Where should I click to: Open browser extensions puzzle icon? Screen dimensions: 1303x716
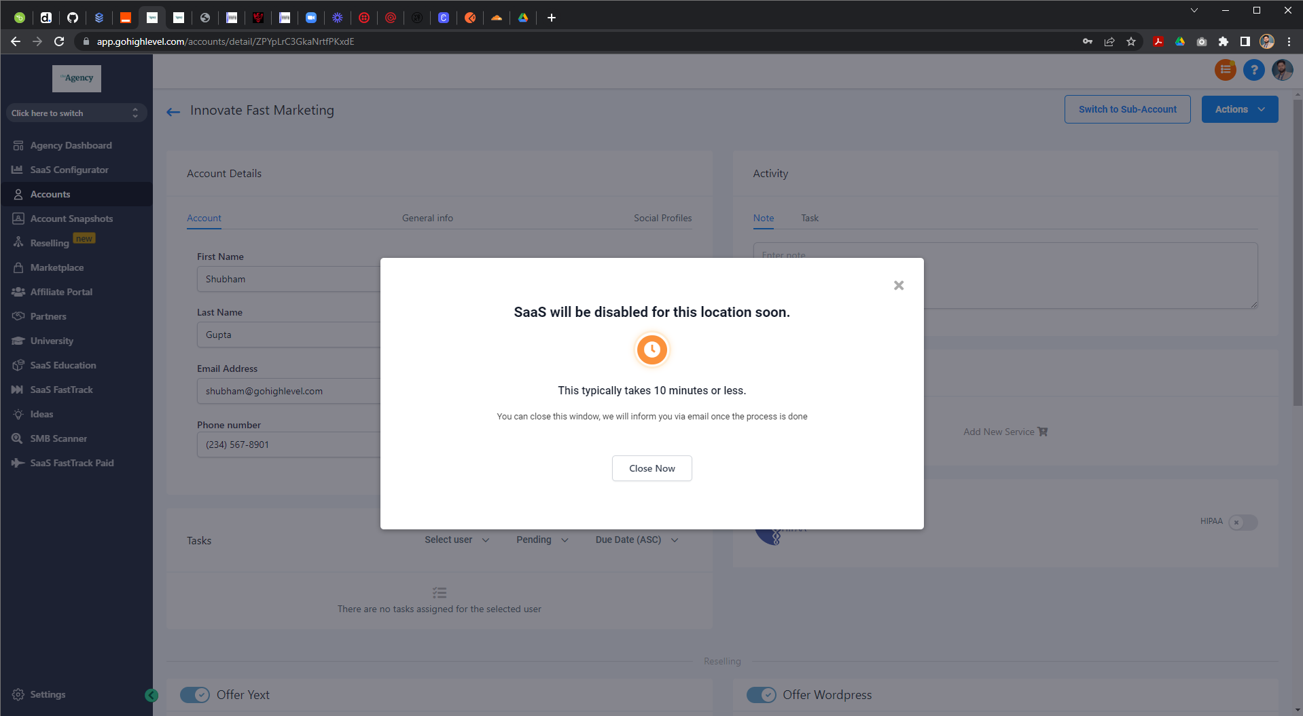tap(1223, 41)
